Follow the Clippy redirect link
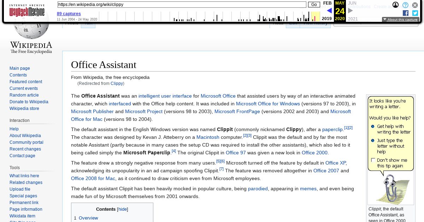This screenshot has height=222, width=424. (x=117, y=84)
